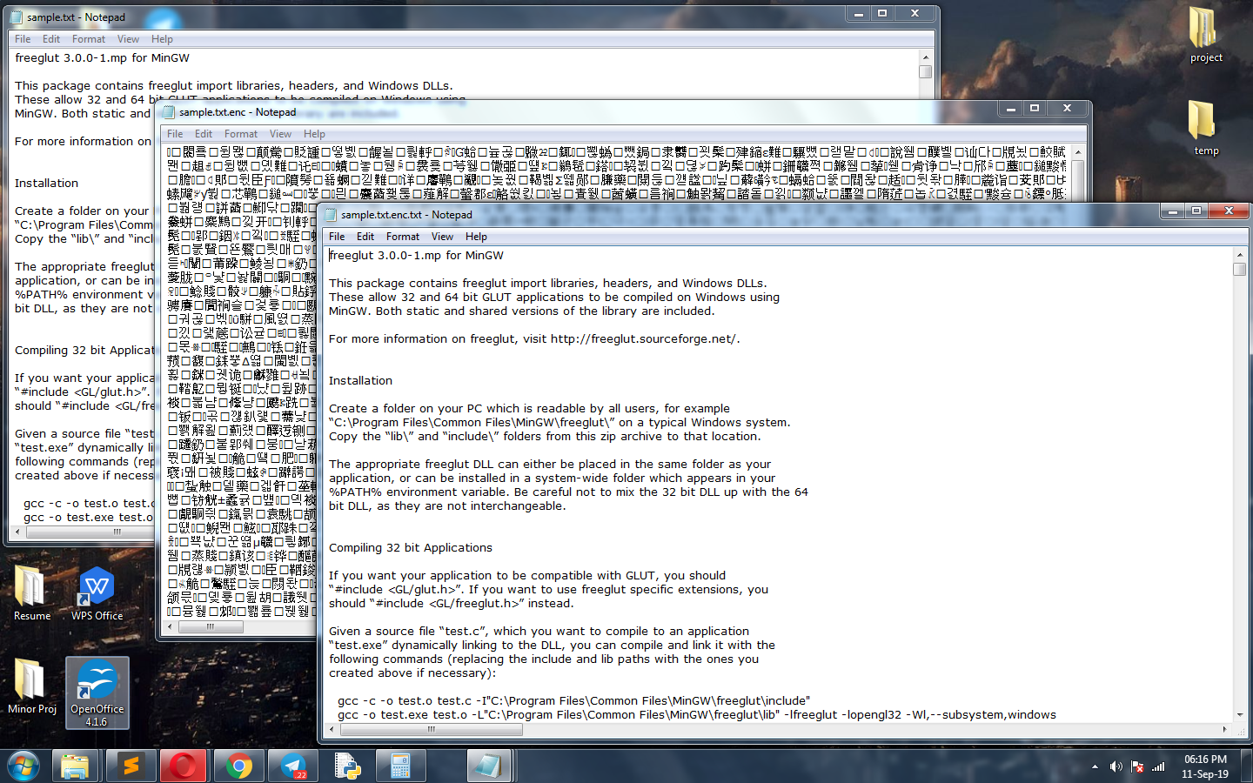Viewport: 1253px width, 783px height.
Task: Launch Opera browser from the taskbar
Action: coord(184,766)
